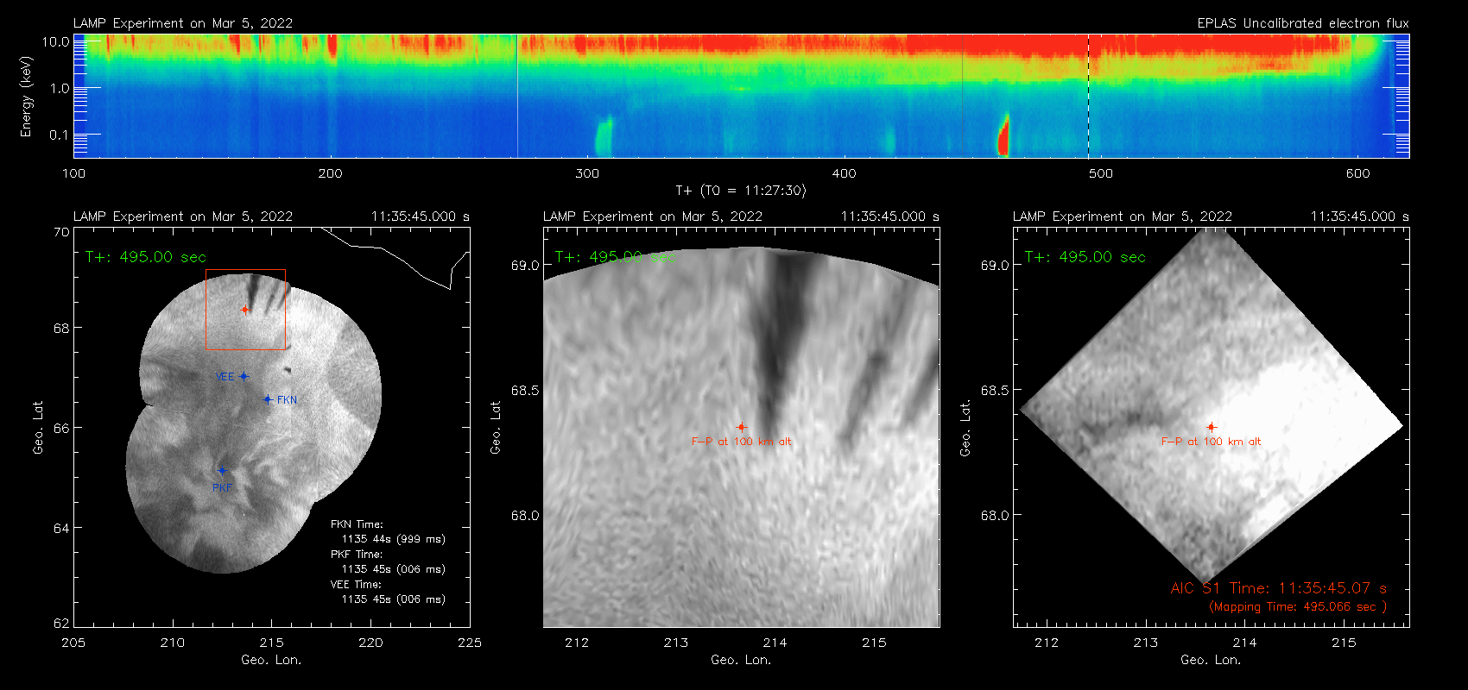Click the '300' tick on the spectrogram time axis
The image size is (1468, 690).
pyautogui.click(x=587, y=173)
